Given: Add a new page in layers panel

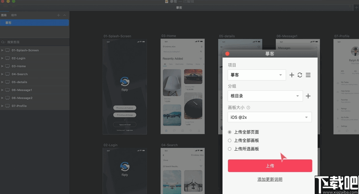Looking at the screenshot, I should (x=58, y=15).
